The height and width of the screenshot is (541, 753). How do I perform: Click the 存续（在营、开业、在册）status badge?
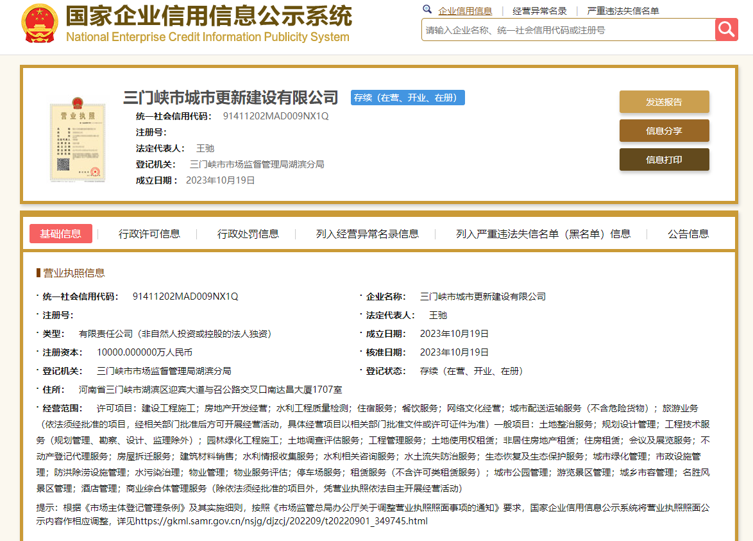408,98
